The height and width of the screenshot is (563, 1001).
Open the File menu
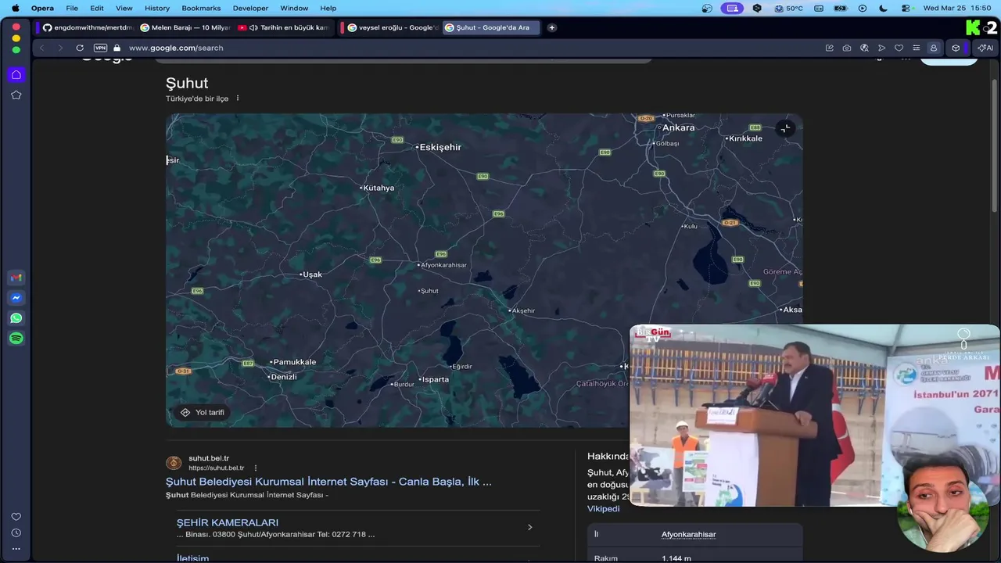coord(72,8)
